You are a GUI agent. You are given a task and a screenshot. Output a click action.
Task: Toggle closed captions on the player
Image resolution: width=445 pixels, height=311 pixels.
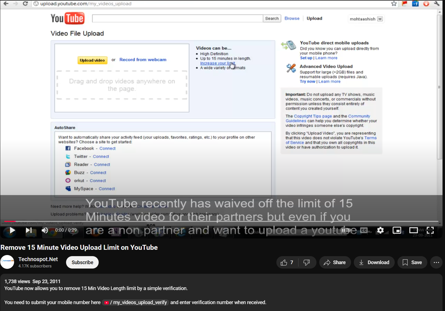[x=364, y=230]
